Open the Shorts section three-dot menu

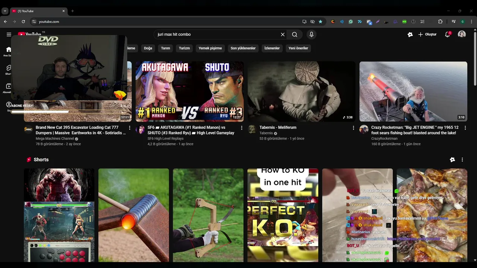point(462,160)
